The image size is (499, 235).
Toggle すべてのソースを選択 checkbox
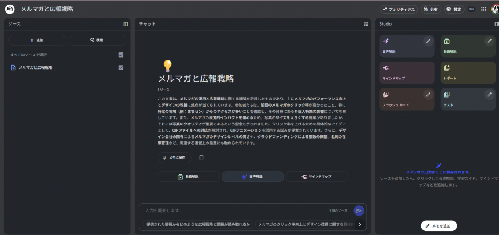click(x=120, y=55)
